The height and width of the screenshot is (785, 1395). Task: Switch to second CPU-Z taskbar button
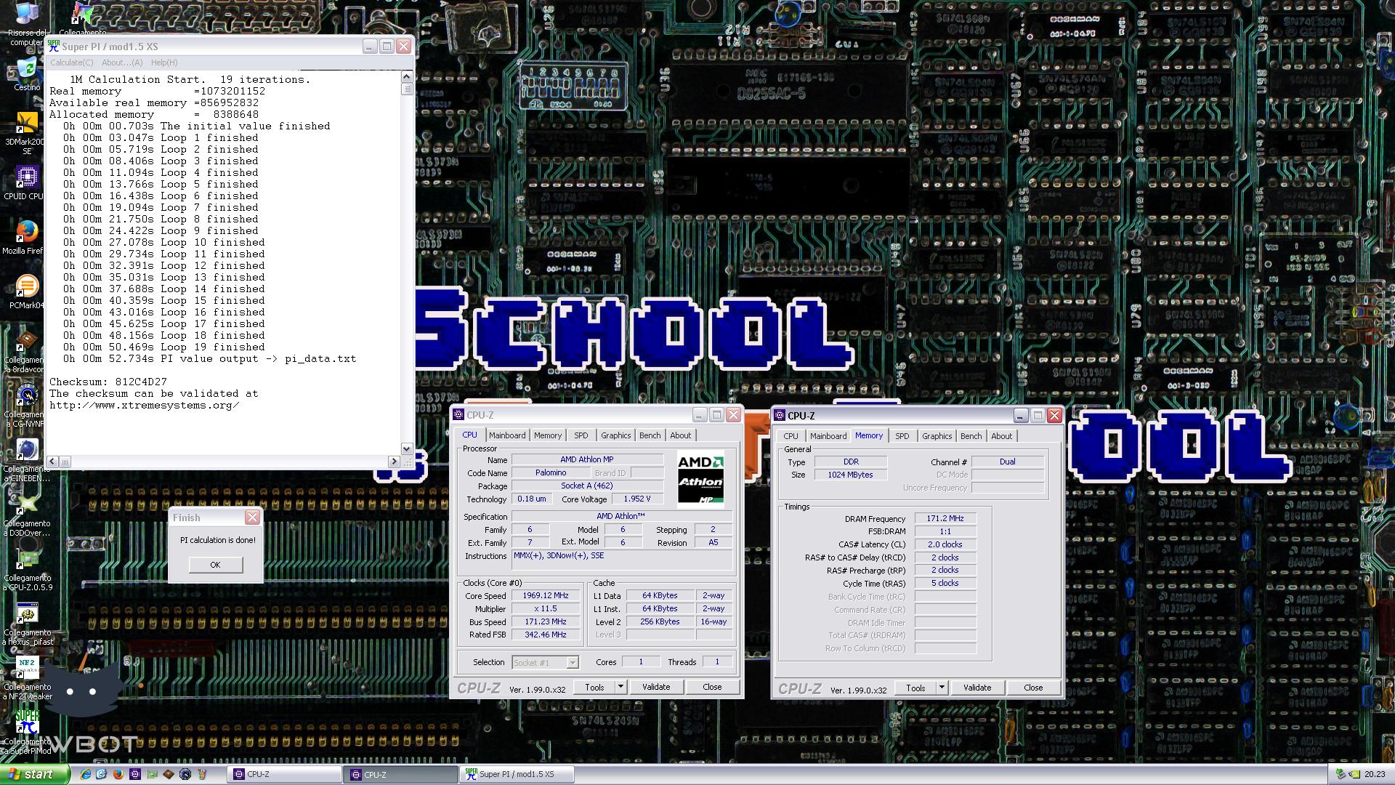[402, 775]
